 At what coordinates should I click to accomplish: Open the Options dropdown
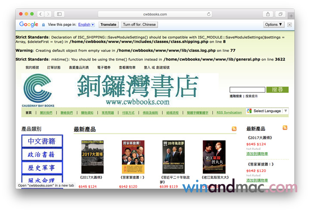point(274,24)
